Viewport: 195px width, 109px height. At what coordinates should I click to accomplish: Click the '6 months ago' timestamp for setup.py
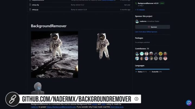[125, 9]
